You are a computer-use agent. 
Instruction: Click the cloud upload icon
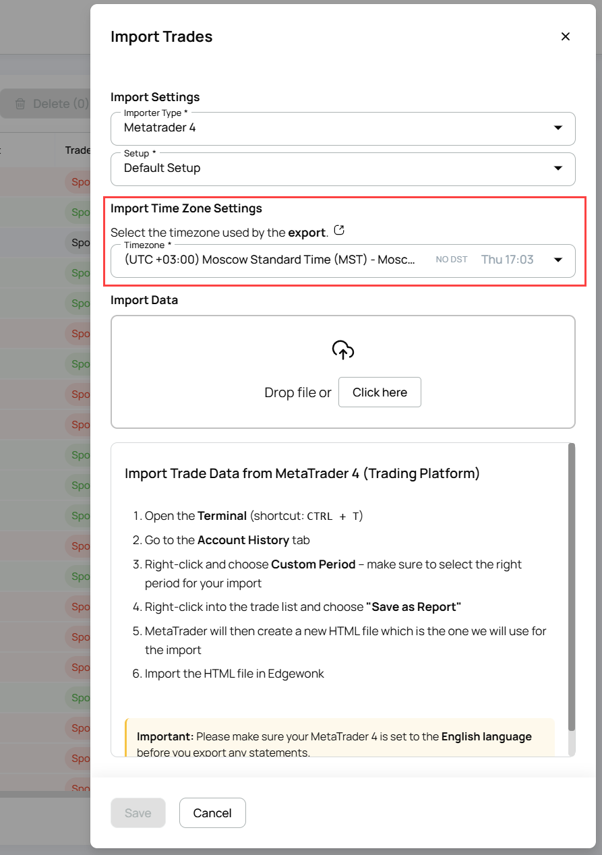pyautogui.click(x=343, y=349)
